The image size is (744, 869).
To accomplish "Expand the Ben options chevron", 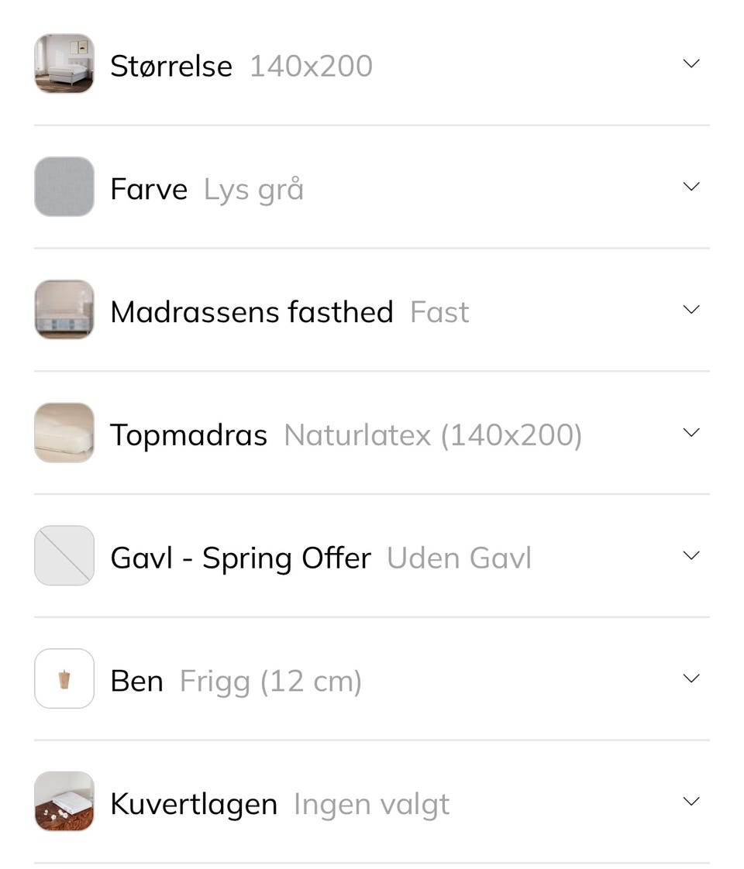I will (x=691, y=678).
